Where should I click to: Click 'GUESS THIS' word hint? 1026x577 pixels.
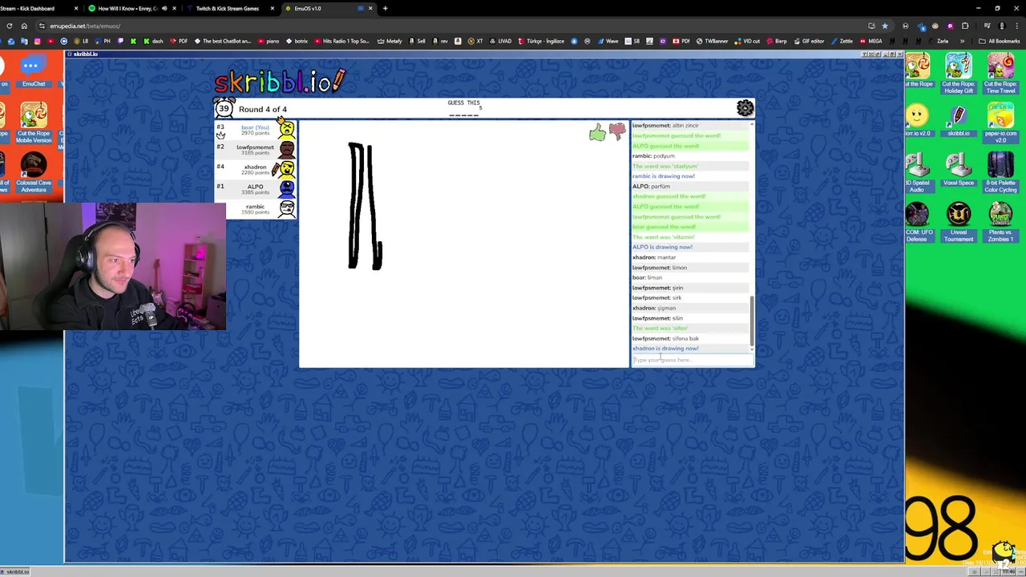[x=463, y=103]
